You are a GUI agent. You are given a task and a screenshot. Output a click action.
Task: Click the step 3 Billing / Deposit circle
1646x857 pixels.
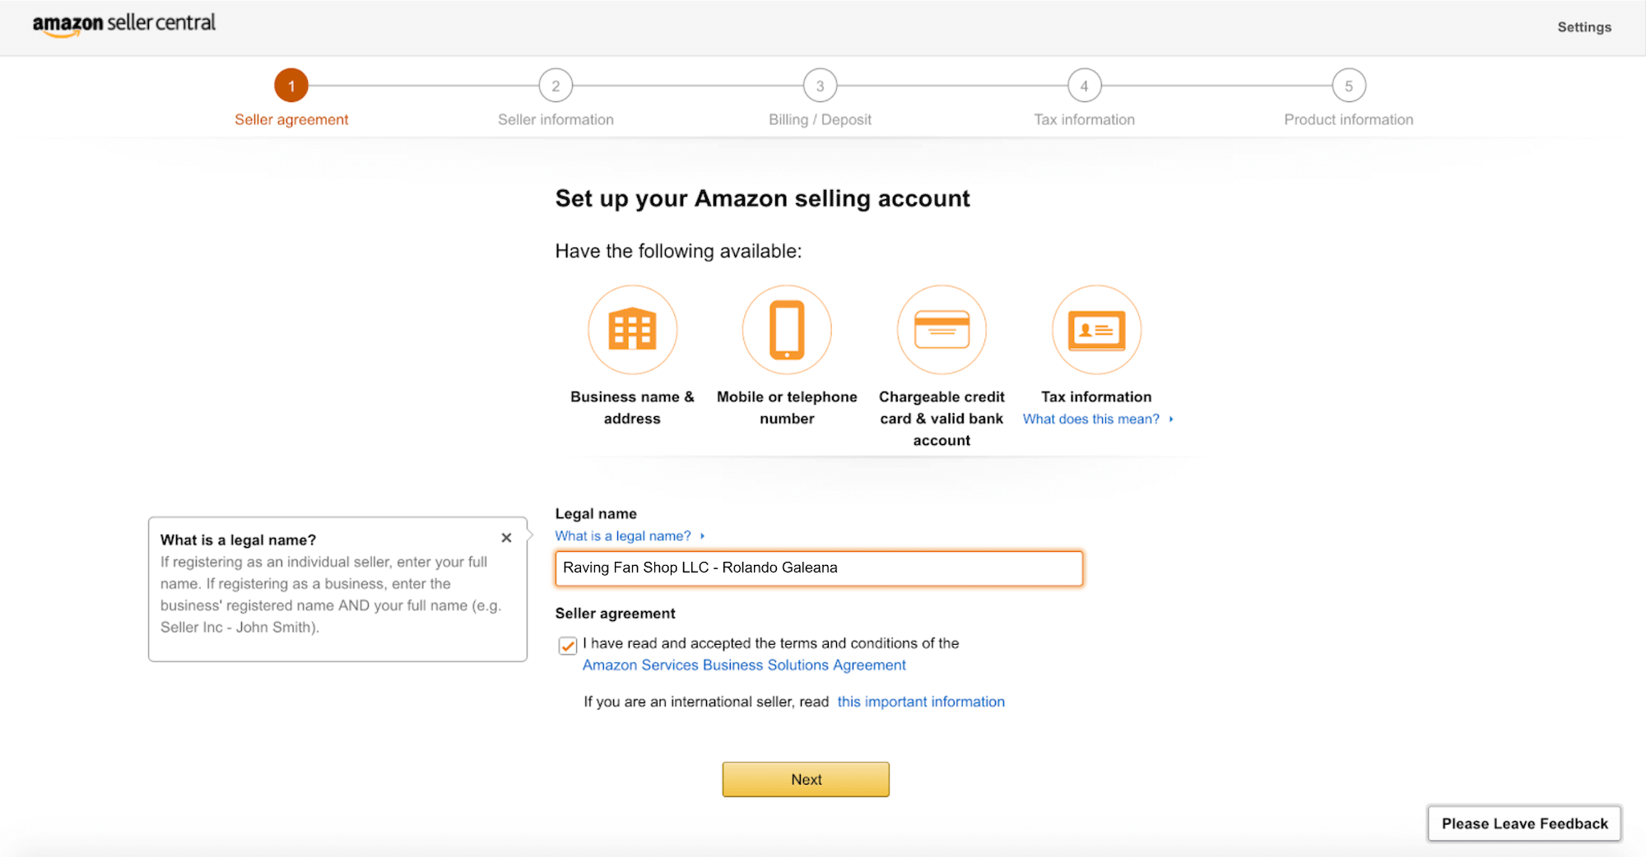pos(820,85)
